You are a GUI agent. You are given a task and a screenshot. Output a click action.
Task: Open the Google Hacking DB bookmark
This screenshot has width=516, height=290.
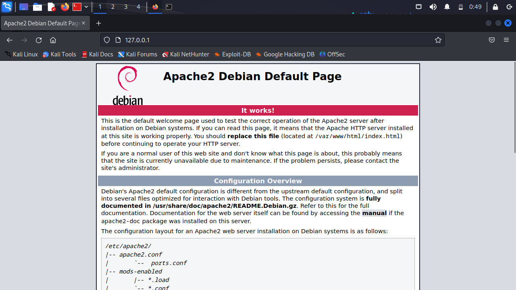(285, 54)
